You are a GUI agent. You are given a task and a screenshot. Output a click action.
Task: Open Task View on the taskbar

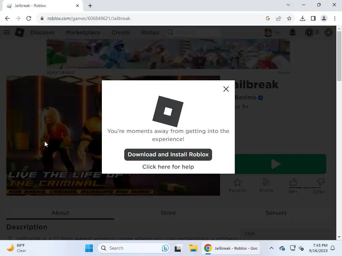point(178,248)
